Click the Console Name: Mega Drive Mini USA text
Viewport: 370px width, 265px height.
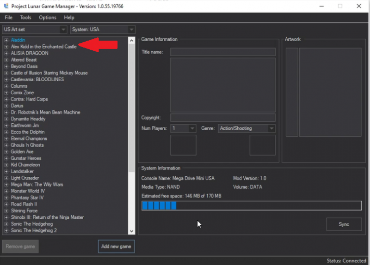tap(178, 178)
